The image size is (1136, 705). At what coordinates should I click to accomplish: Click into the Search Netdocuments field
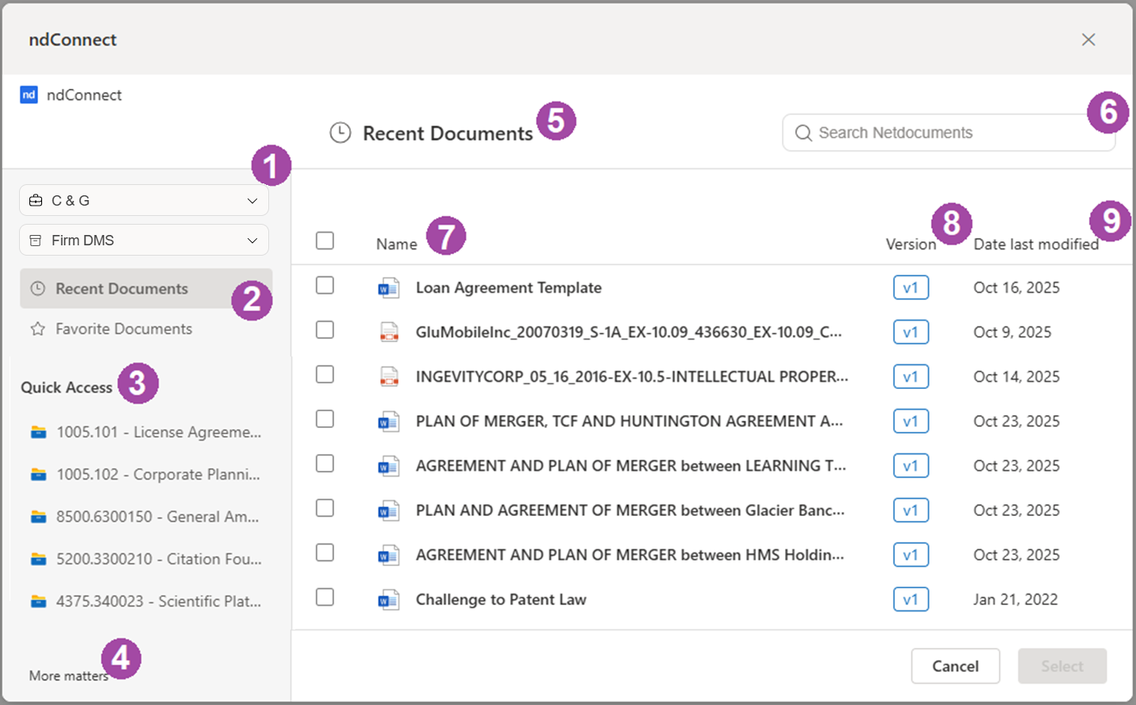click(949, 133)
